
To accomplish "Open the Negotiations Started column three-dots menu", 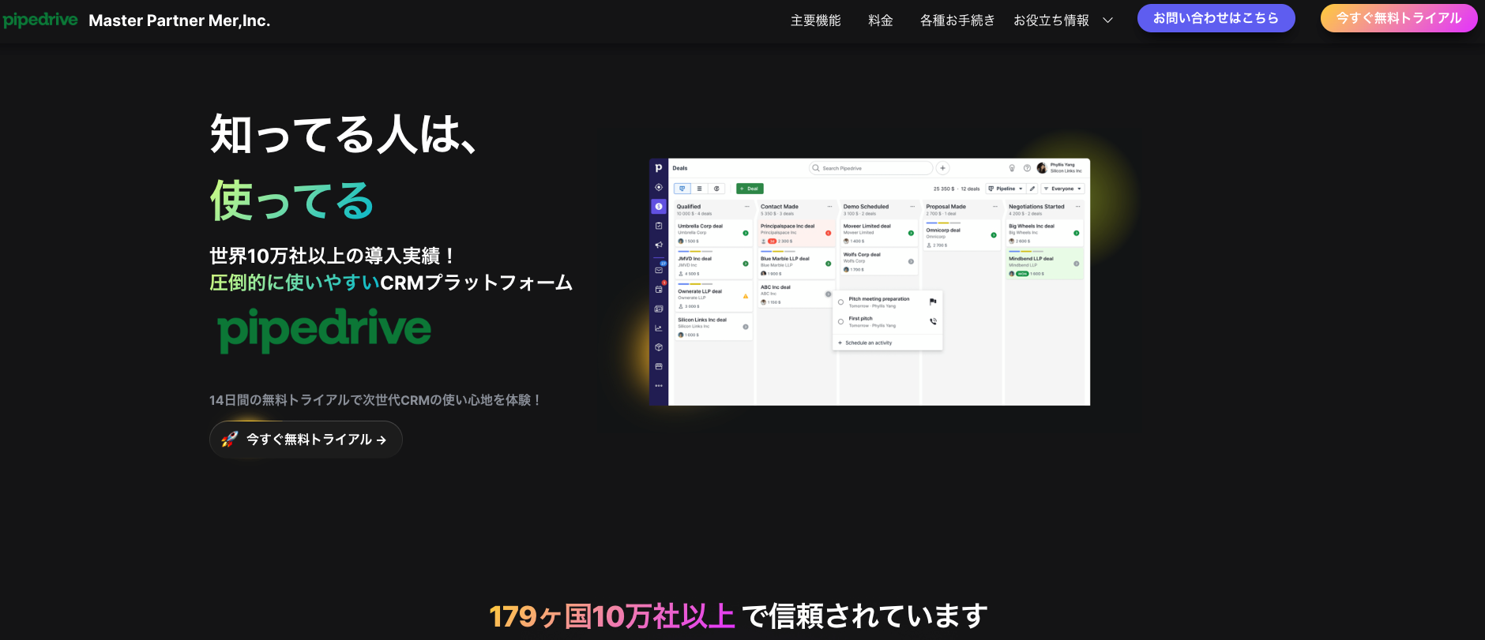I will pos(1077,207).
